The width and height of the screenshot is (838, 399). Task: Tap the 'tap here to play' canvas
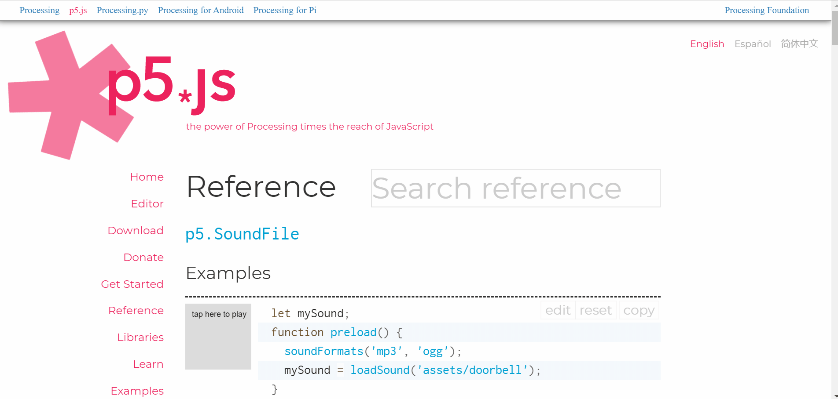(x=218, y=337)
